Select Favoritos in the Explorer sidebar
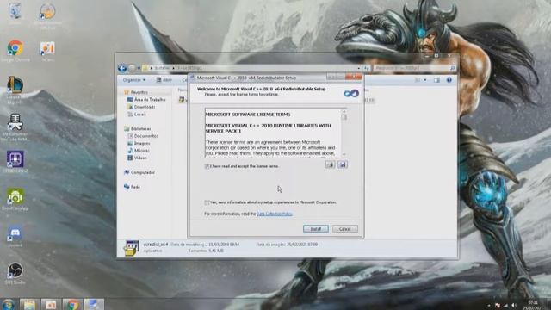 136,92
